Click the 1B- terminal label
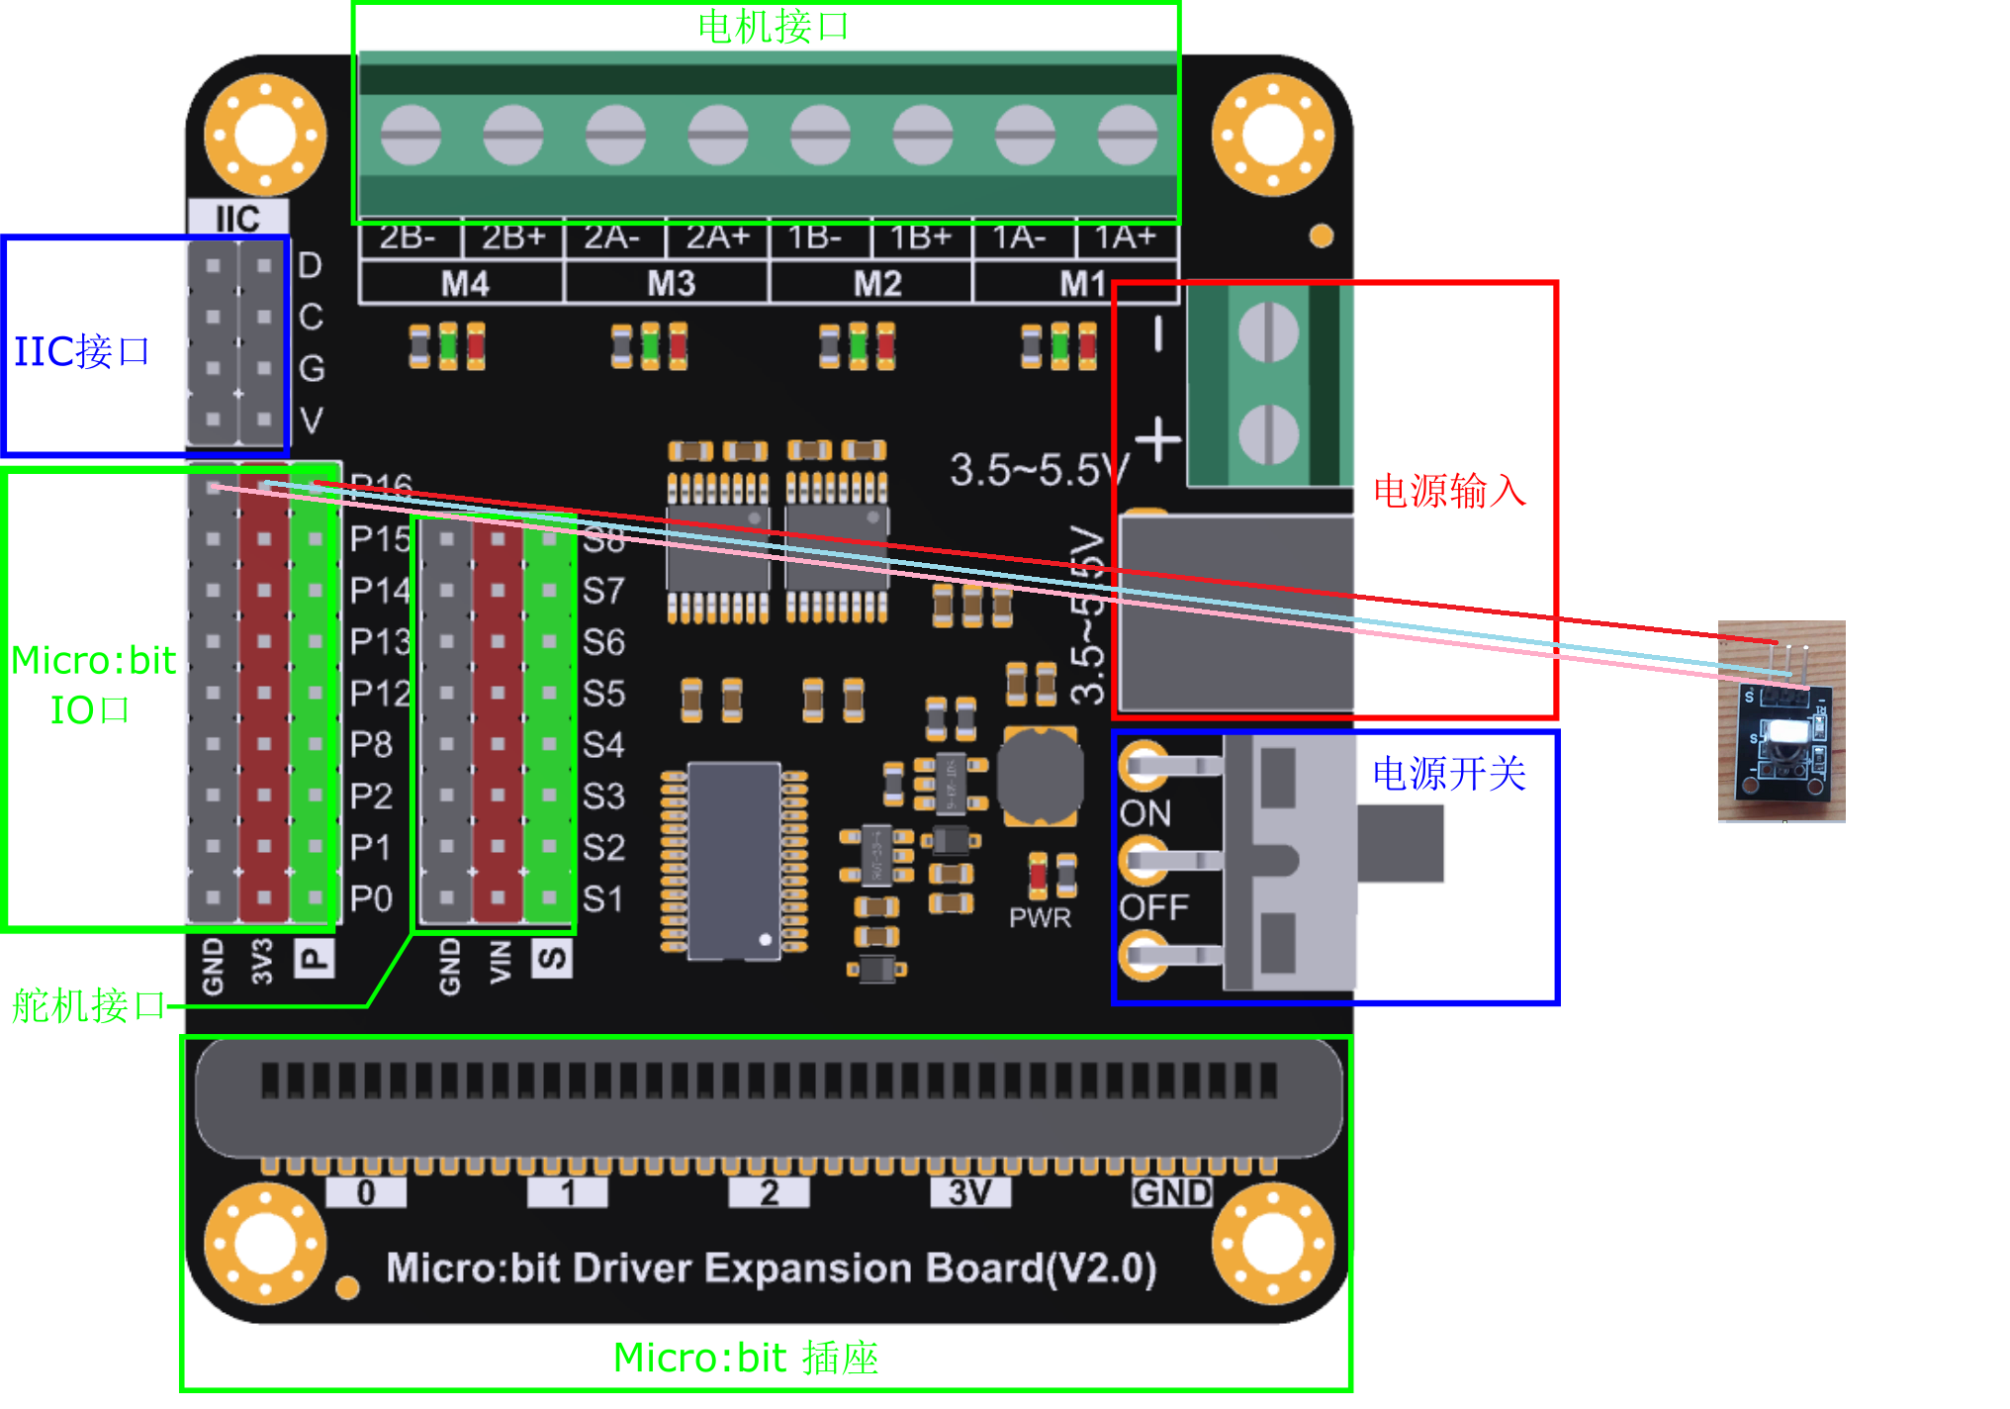 pos(815,237)
